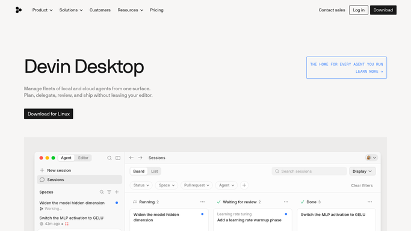Click the add filter plus button
Screen dimensions: 411x231
point(244,185)
